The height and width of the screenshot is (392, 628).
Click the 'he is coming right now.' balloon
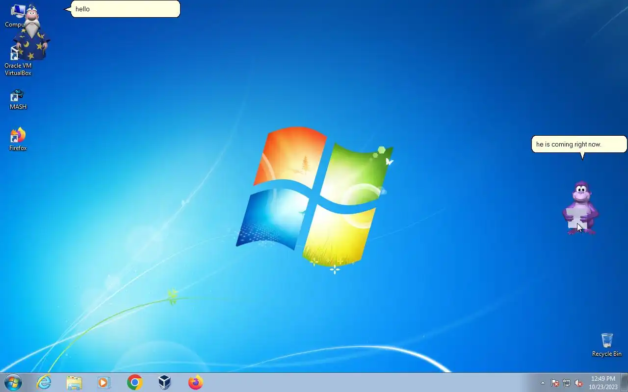[579, 145]
